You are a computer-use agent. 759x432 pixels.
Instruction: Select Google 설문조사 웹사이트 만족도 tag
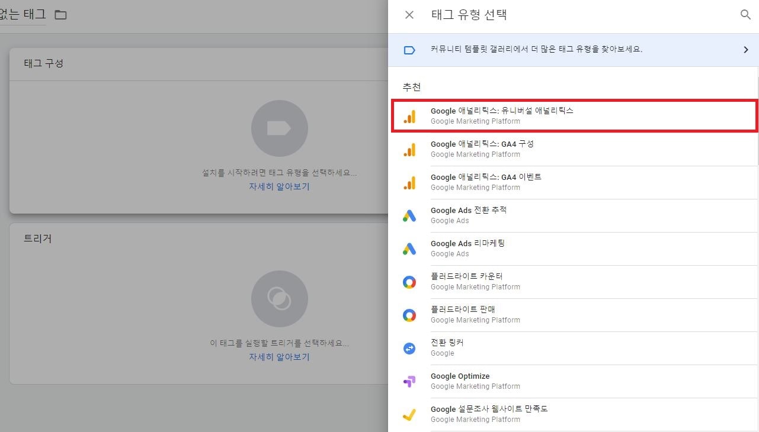(573, 414)
